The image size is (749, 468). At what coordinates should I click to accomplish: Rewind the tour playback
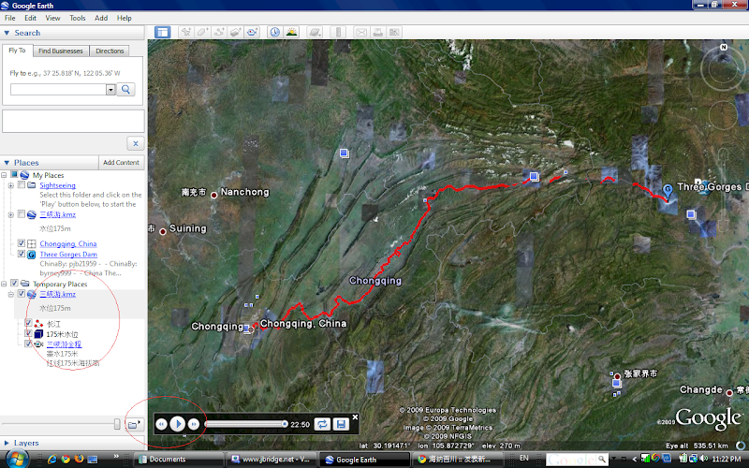[161, 424]
